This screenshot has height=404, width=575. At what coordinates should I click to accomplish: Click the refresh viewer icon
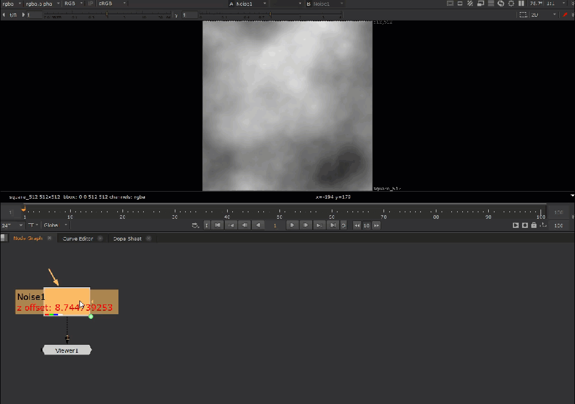point(501,3)
